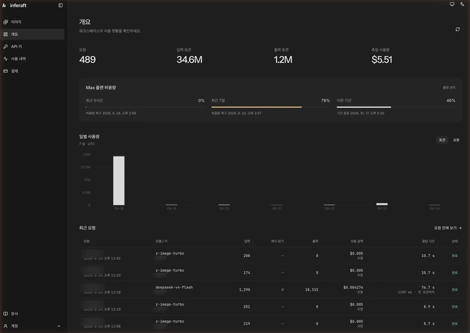This screenshot has height=333, width=470.
Task: Click z-image-turbo in the 12:10 row
Action: (170, 304)
